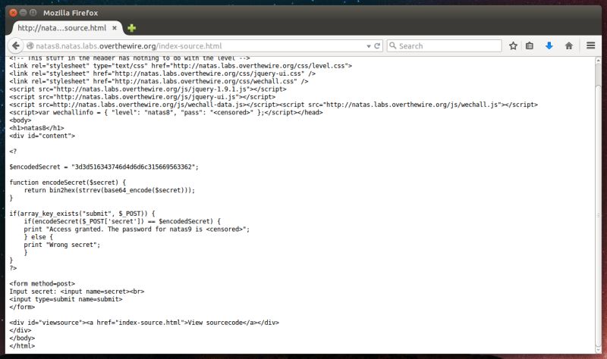This screenshot has width=607, height=359.
Task: Maximize the Firefox window
Action: pos(33,12)
